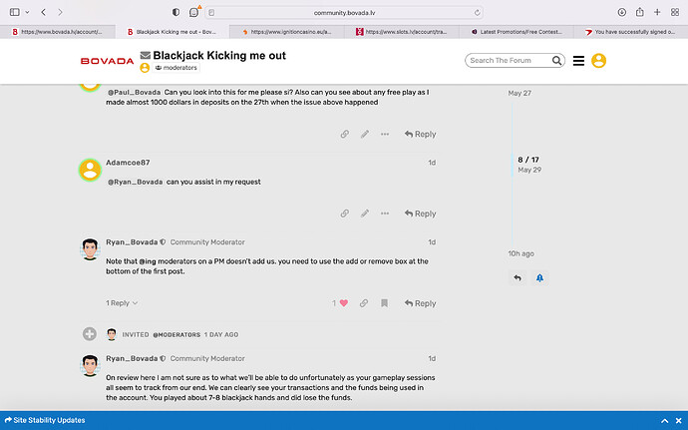Open the Safari share icon
This screenshot has height=430, width=688.
(x=640, y=12)
